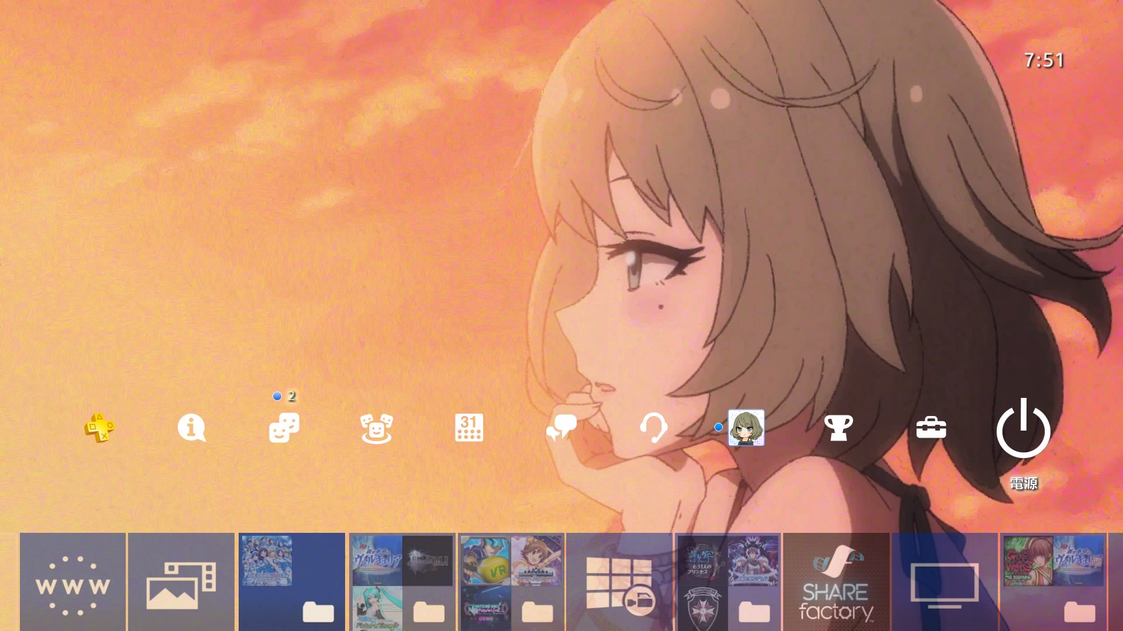Open the Settings toolbox icon
The width and height of the screenshot is (1123, 631).
(931, 428)
